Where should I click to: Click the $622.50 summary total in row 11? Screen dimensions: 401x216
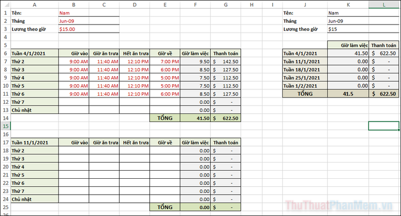(384, 93)
